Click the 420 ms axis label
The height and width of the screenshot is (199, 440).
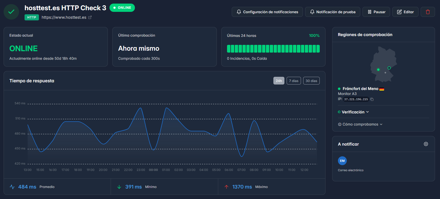[x=20, y=163]
